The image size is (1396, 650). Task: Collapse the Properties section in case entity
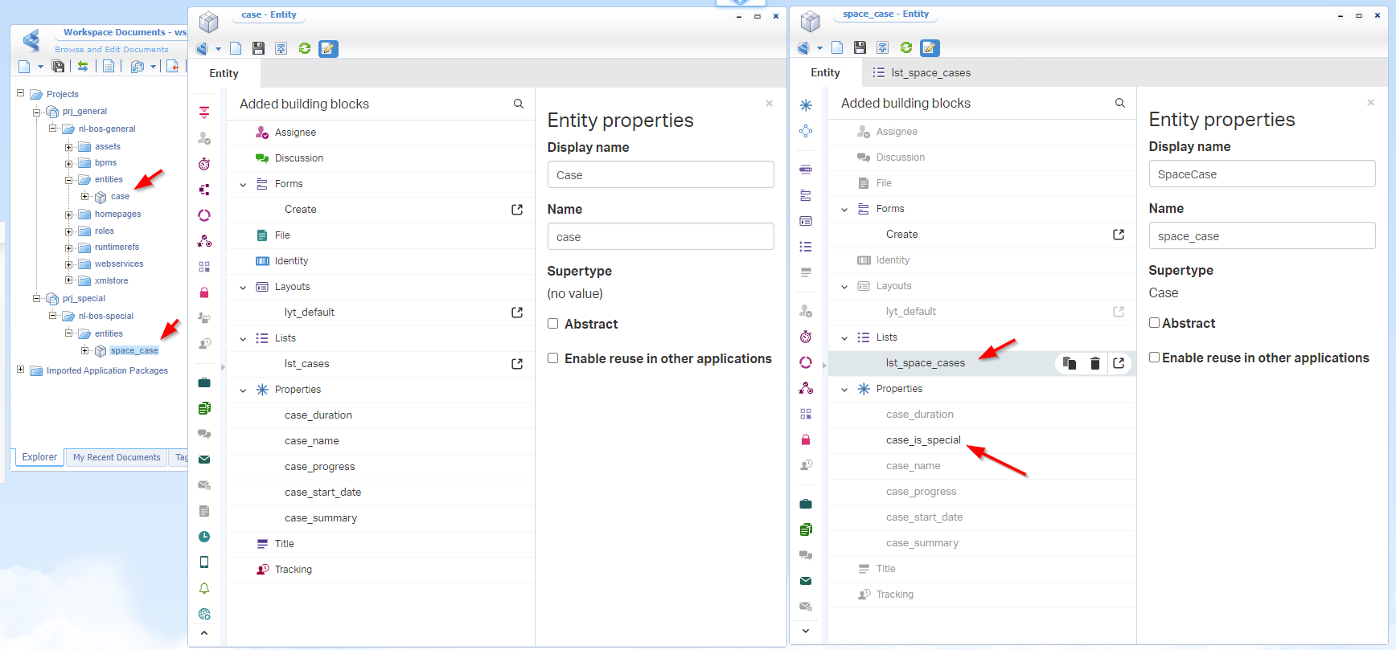pyautogui.click(x=243, y=390)
